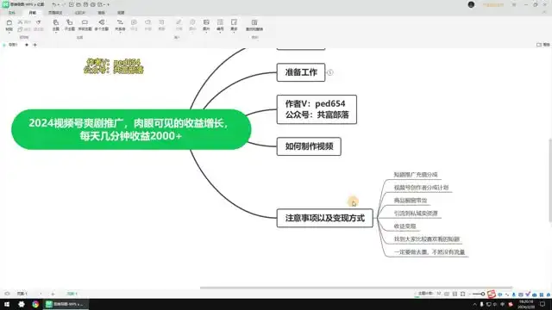
Task: Show hidden system tray icons chevron
Action: [x=474, y=304]
